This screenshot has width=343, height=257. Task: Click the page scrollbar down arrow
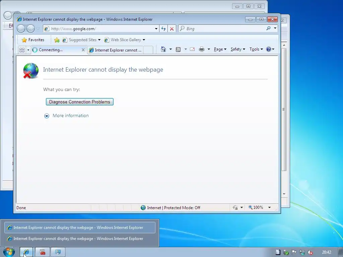pos(284,194)
